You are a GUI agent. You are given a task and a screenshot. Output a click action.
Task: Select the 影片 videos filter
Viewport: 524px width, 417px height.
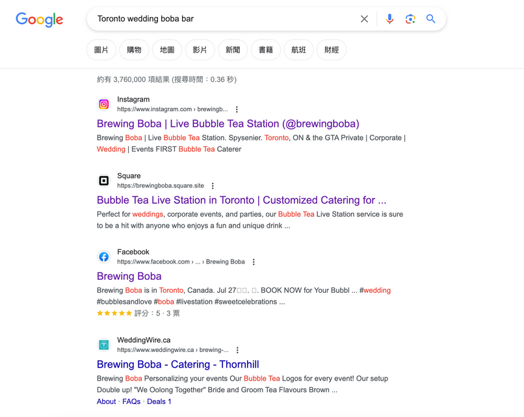[200, 50]
